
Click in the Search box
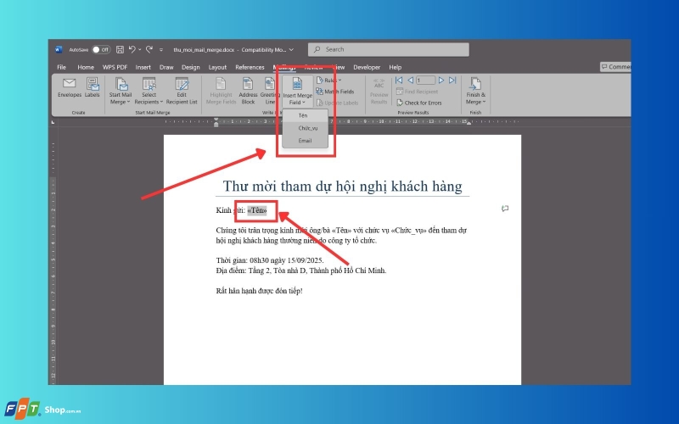pos(389,49)
